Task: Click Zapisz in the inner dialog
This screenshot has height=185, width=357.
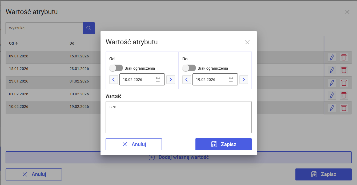Action: (223, 144)
